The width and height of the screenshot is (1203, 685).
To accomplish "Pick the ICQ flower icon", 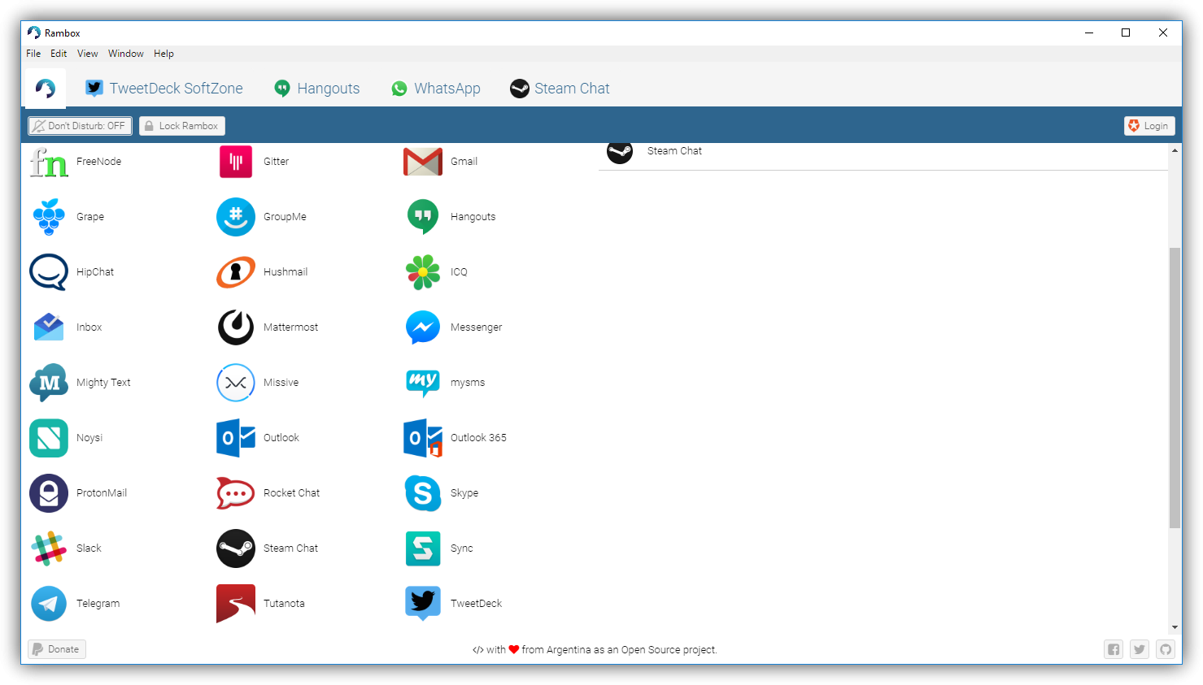I will click(x=423, y=272).
